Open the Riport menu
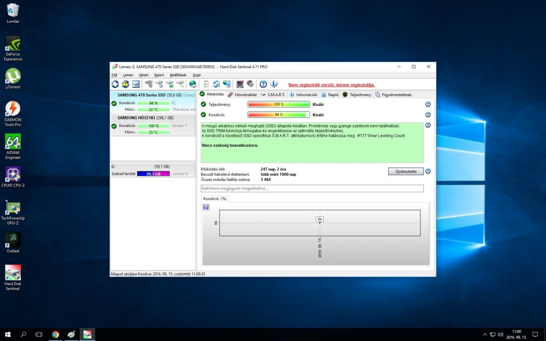 pyautogui.click(x=159, y=75)
